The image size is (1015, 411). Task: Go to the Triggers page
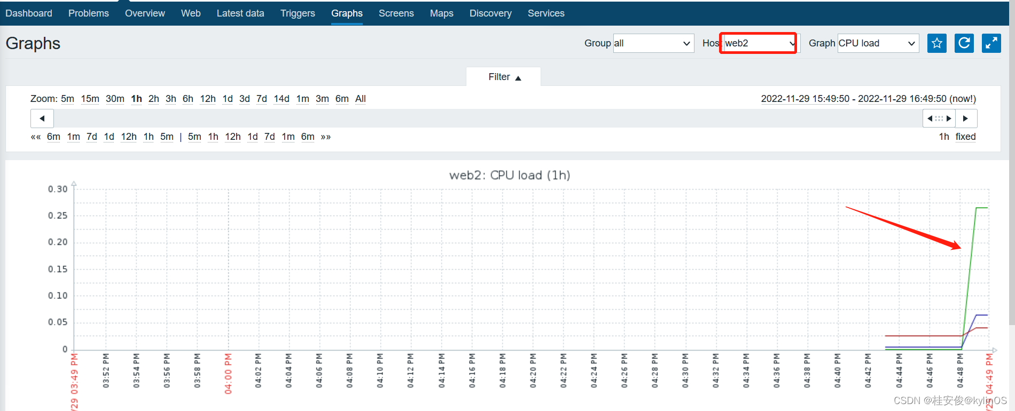coord(298,13)
